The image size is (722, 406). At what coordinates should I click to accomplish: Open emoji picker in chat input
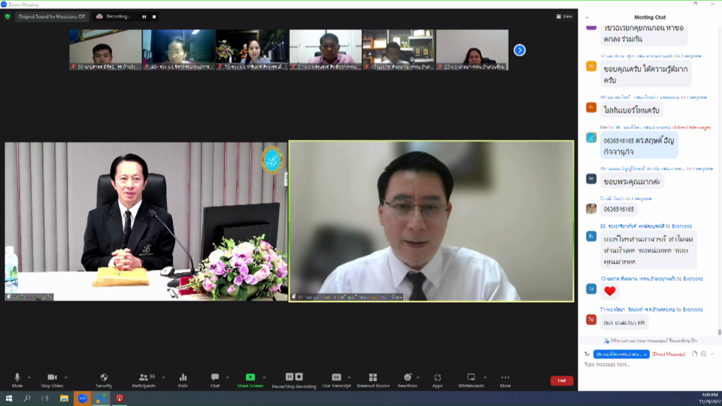coord(704,354)
